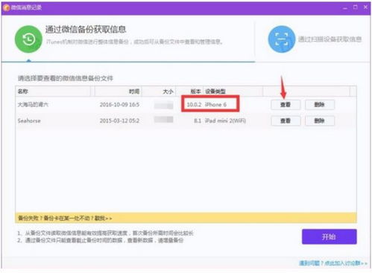372x273 pixels.
Task: Click the app logo in title bar
Action: click(7, 7)
